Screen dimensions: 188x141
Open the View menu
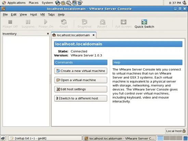pos(23,14)
